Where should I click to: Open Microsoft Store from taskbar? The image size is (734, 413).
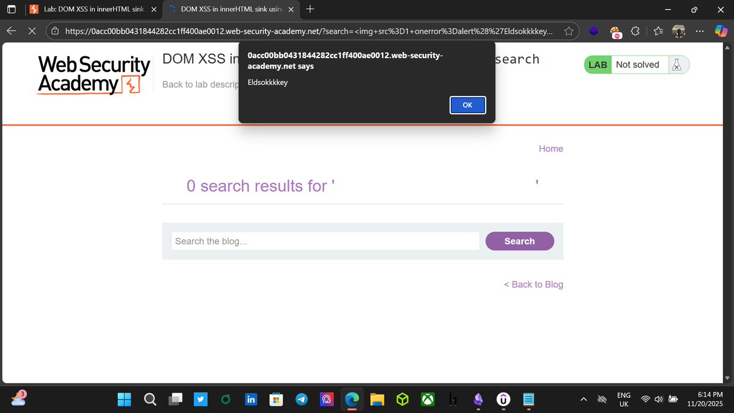pyautogui.click(x=276, y=400)
